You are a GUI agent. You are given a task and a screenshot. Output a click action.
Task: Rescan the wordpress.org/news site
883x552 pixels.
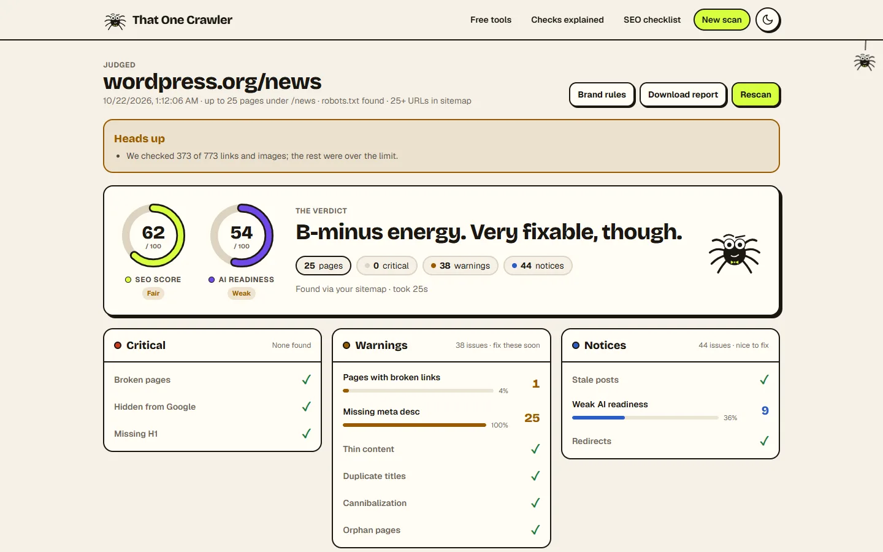(755, 94)
